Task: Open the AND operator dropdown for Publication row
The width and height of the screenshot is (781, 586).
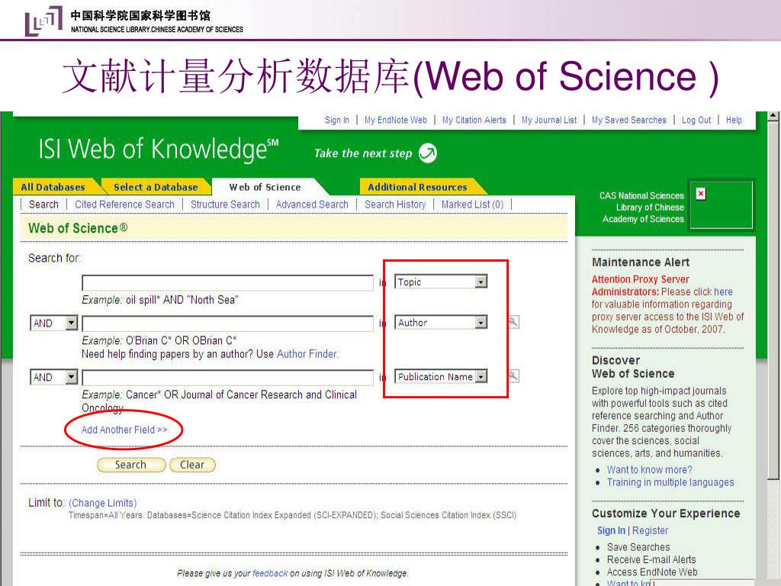Action: click(x=72, y=377)
